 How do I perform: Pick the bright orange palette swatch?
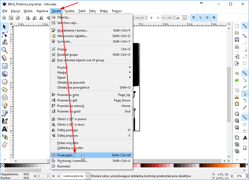tap(219, 166)
